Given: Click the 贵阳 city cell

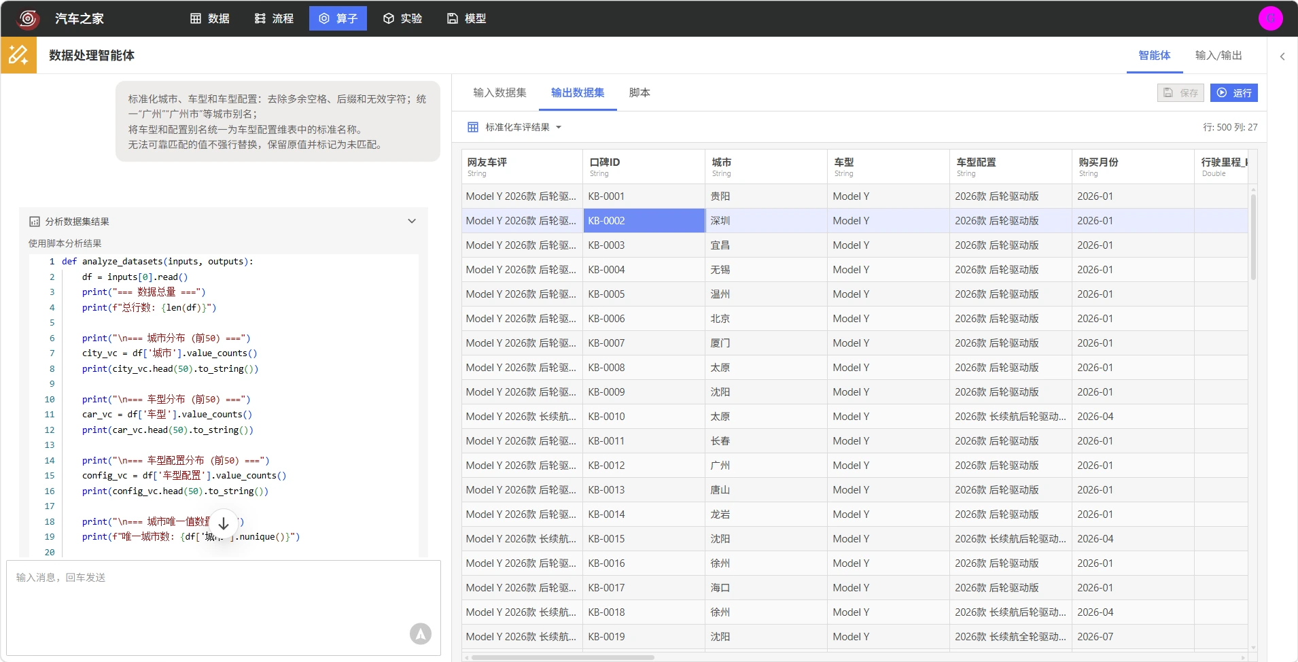Looking at the screenshot, I should point(767,196).
